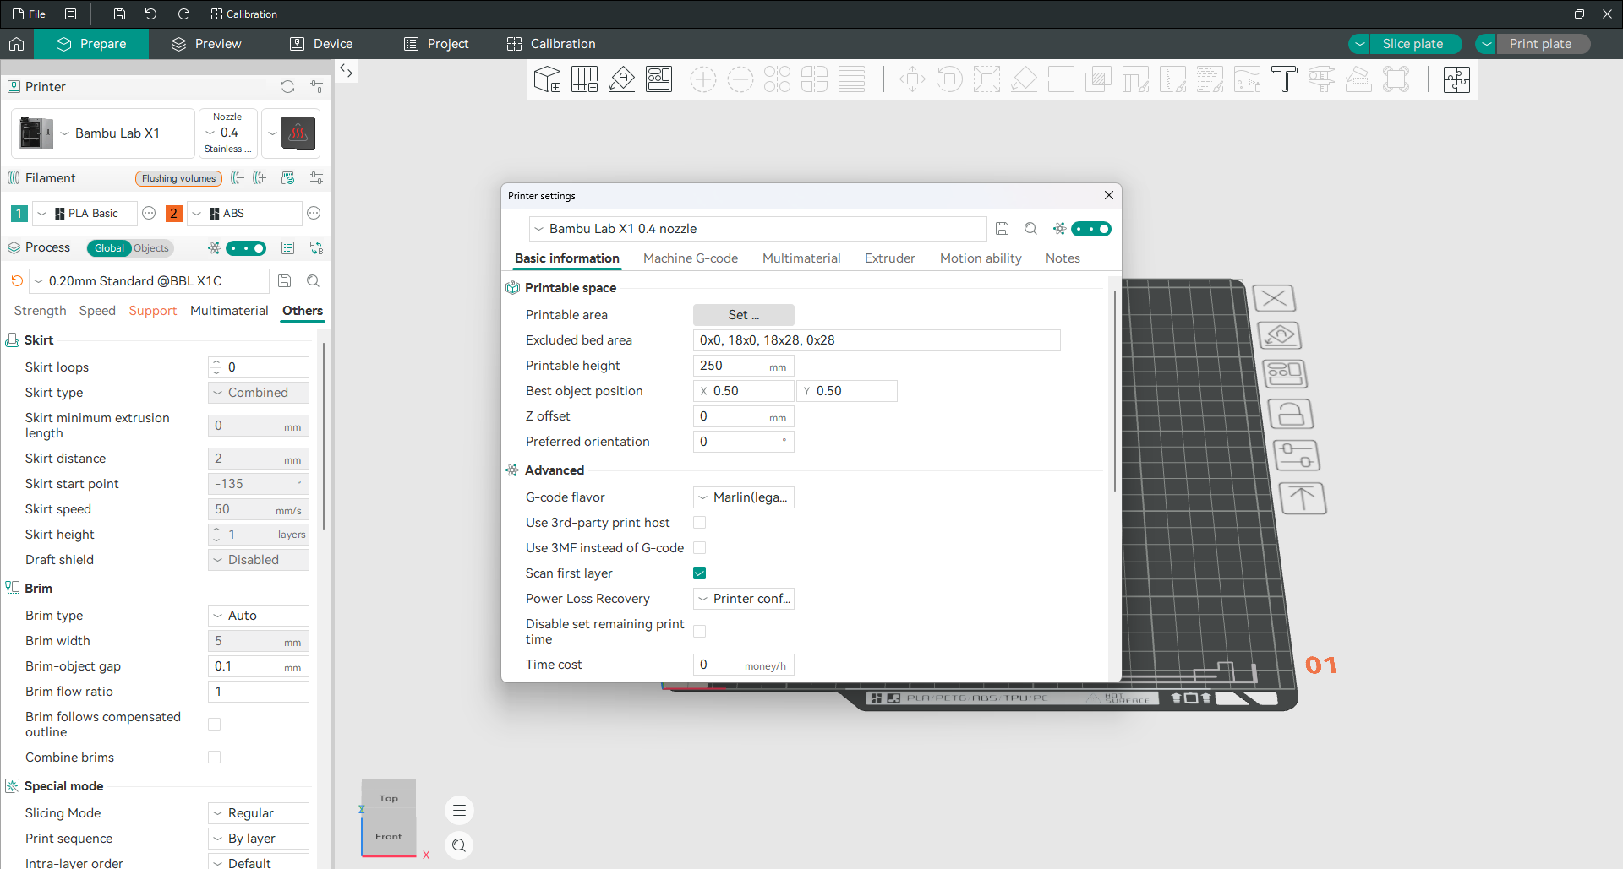Open the Nozzle 0.4 dropdown
The height and width of the screenshot is (869, 1623).
(227, 133)
